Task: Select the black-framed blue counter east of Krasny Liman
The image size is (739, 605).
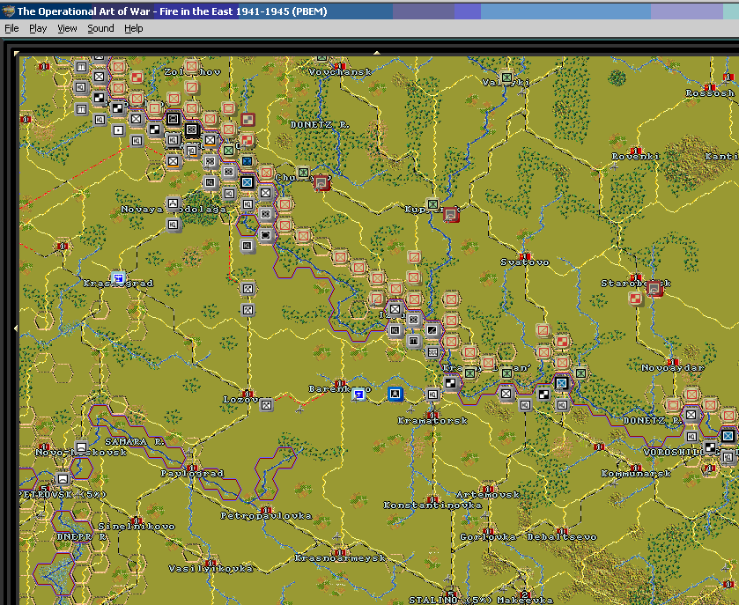Action: (x=561, y=383)
